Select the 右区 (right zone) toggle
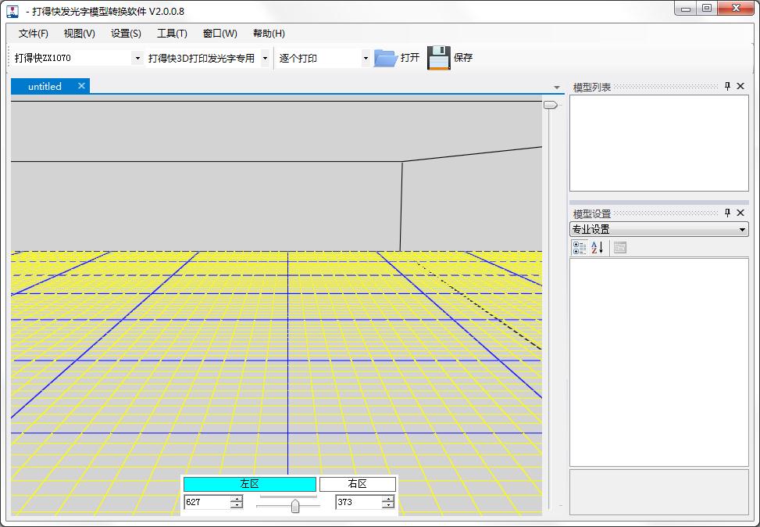 pyautogui.click(x=357, y=484)
